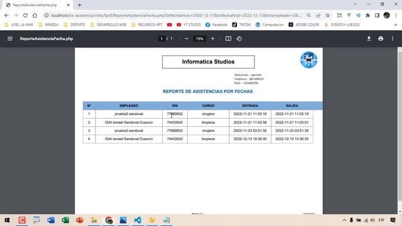402x226 pixels.
Task: Bookmark this page with the star
Action: [x=328, y=15]
